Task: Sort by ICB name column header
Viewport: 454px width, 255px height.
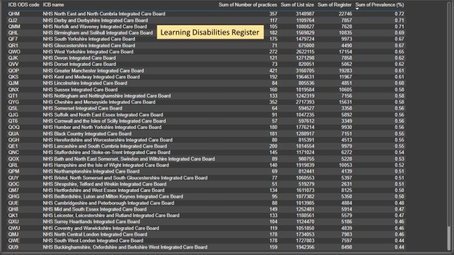Action: click(54, 5)
